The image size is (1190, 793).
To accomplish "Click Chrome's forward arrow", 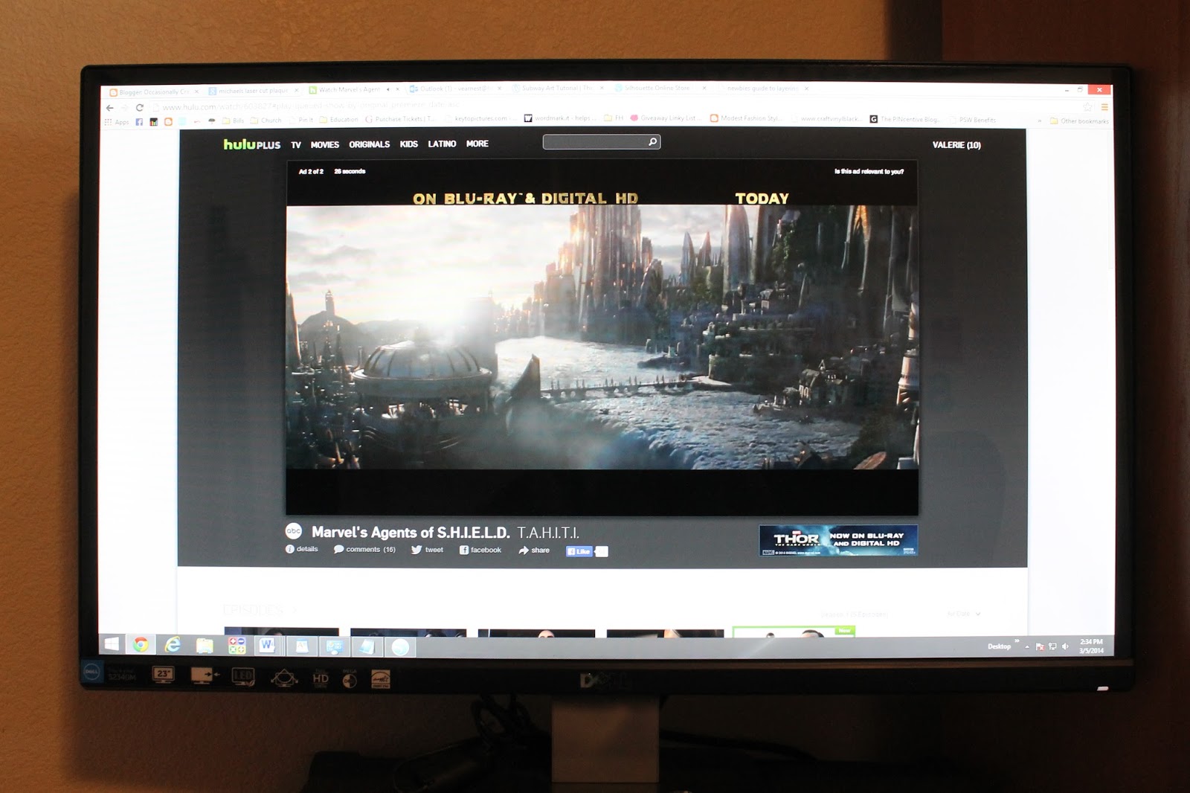I will coord(124,107).
